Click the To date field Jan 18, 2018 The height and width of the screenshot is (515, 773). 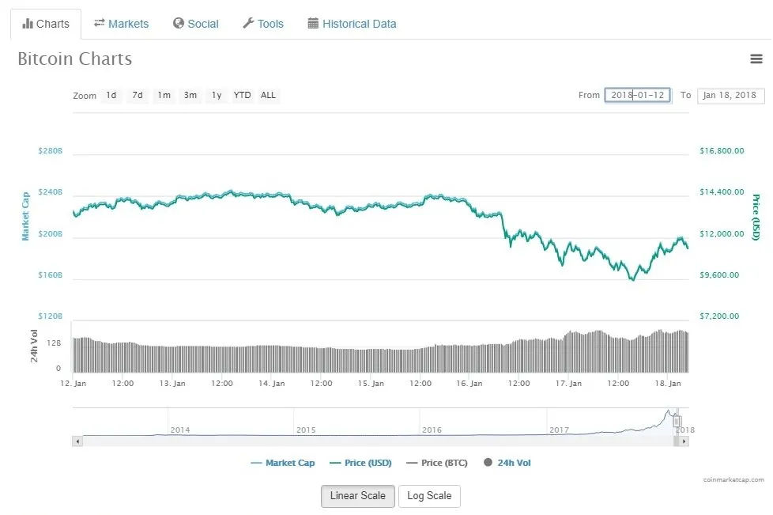(x=730, y=95)
